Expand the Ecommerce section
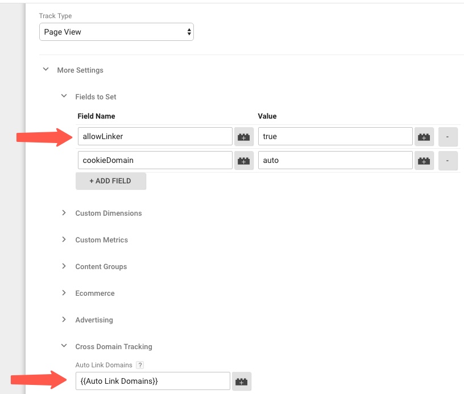The width and height of the screenshot is (464, 394). click(x=64, y=293)
